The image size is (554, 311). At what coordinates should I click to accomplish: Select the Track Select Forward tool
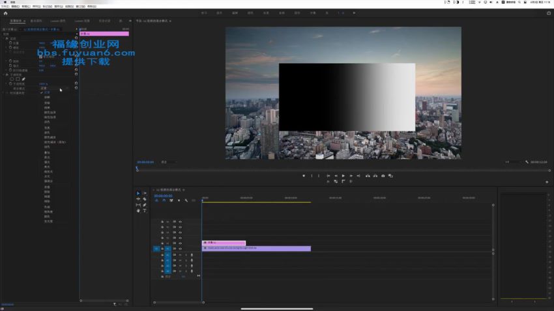tap(145, 193)
